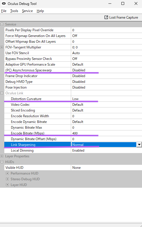Select the Distortion Curvature label
Viewport: 142px width, 227px height.
click(26, 99)
